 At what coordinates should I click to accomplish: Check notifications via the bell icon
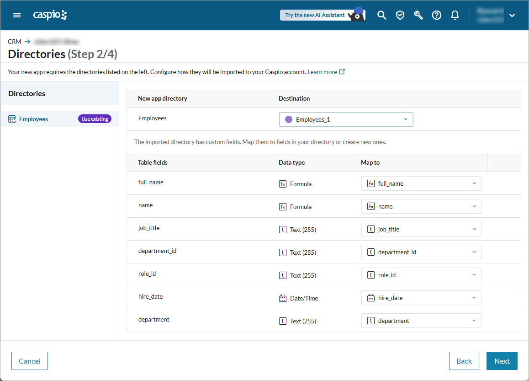(455, 15)
